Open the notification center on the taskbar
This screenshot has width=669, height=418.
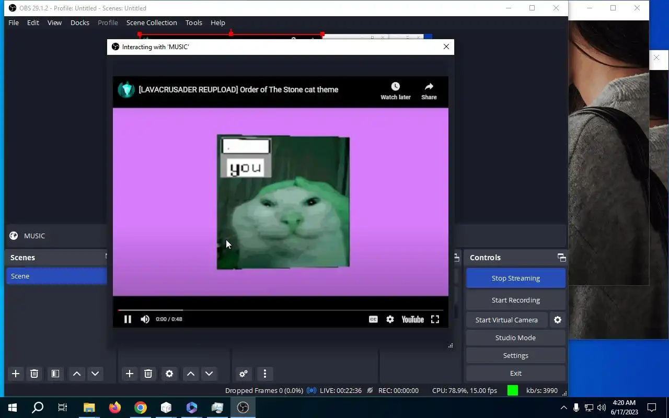tap(652, 408)
